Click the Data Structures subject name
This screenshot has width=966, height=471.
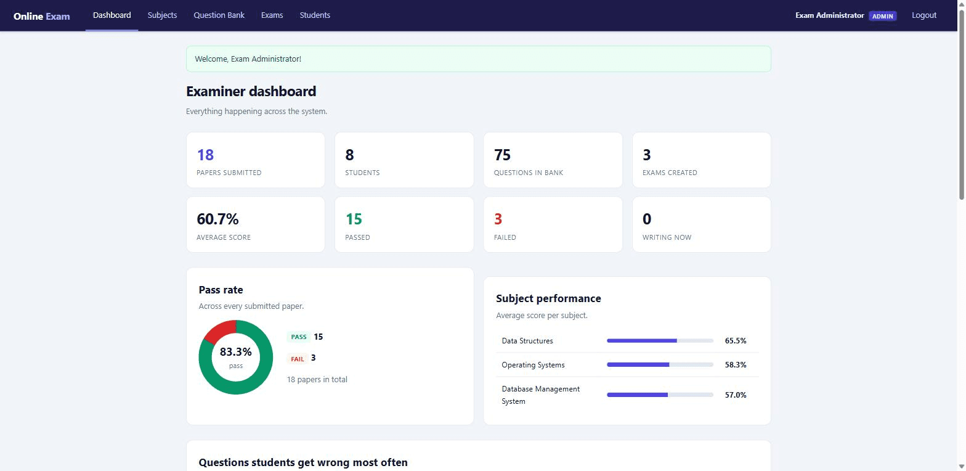click(527, 341)
